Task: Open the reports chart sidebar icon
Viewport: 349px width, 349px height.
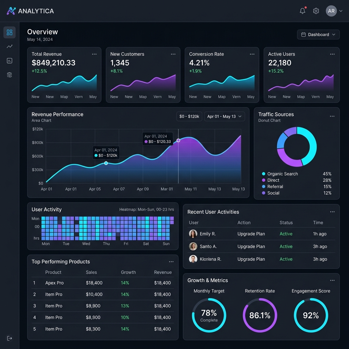Action: point(10,61)
